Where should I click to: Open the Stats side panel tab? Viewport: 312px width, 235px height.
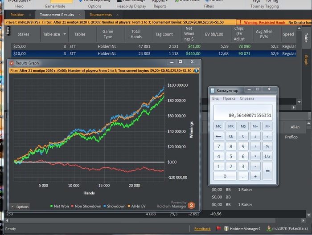(8, 31)
